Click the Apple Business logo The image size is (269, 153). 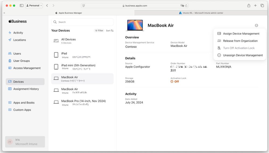[18, 22]
